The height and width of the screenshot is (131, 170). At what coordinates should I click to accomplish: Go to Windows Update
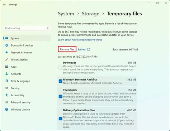click(27, 110)
